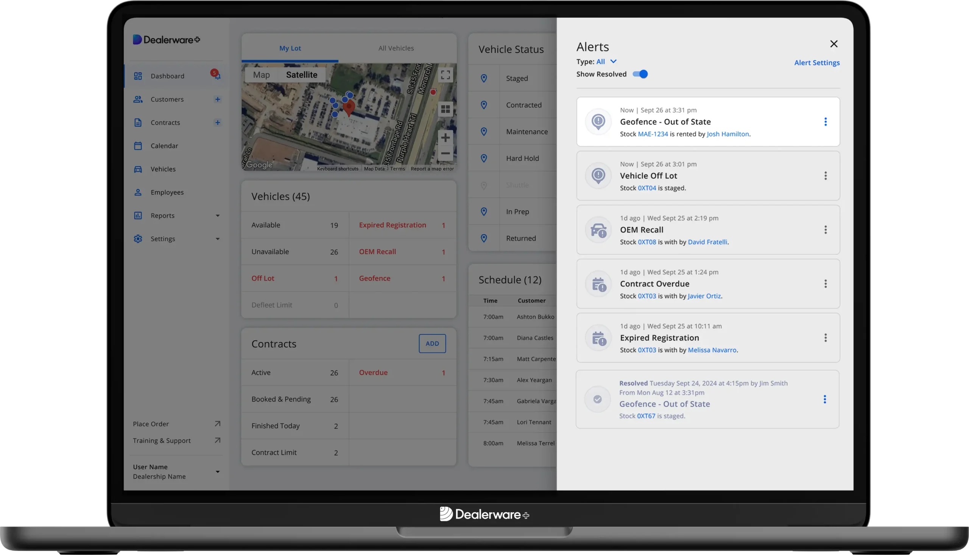
Task: Open stock 0XT04 link in Vehicle Off Lot
Action: [647, 188]
